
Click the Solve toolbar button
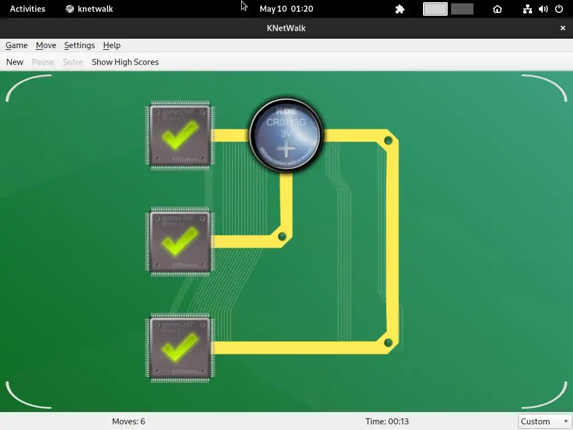[73, 62]
